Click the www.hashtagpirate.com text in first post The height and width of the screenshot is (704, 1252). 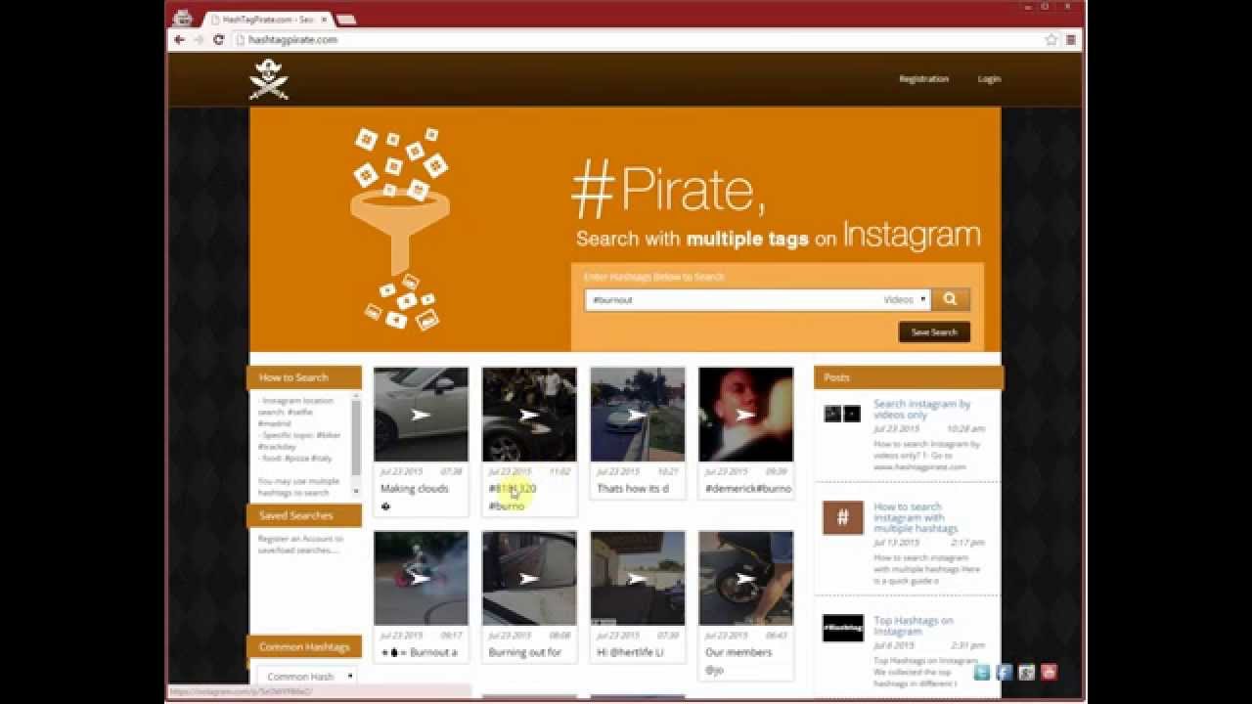click(919, 466)
